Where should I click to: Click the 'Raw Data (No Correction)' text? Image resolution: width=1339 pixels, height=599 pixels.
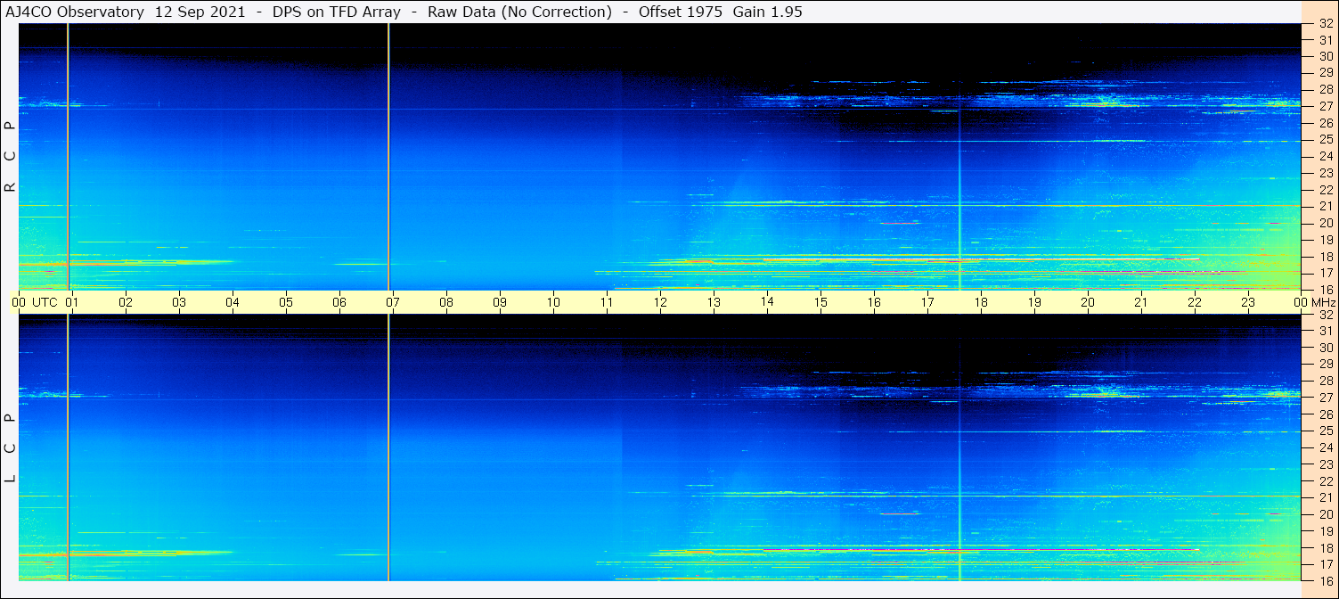point(519,12)
